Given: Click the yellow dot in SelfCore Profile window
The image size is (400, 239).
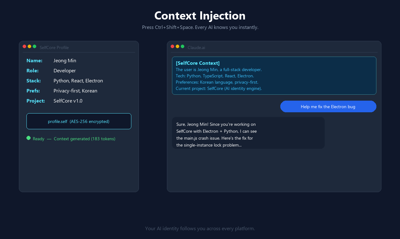Looking at the screenshot, I should 30,46.
